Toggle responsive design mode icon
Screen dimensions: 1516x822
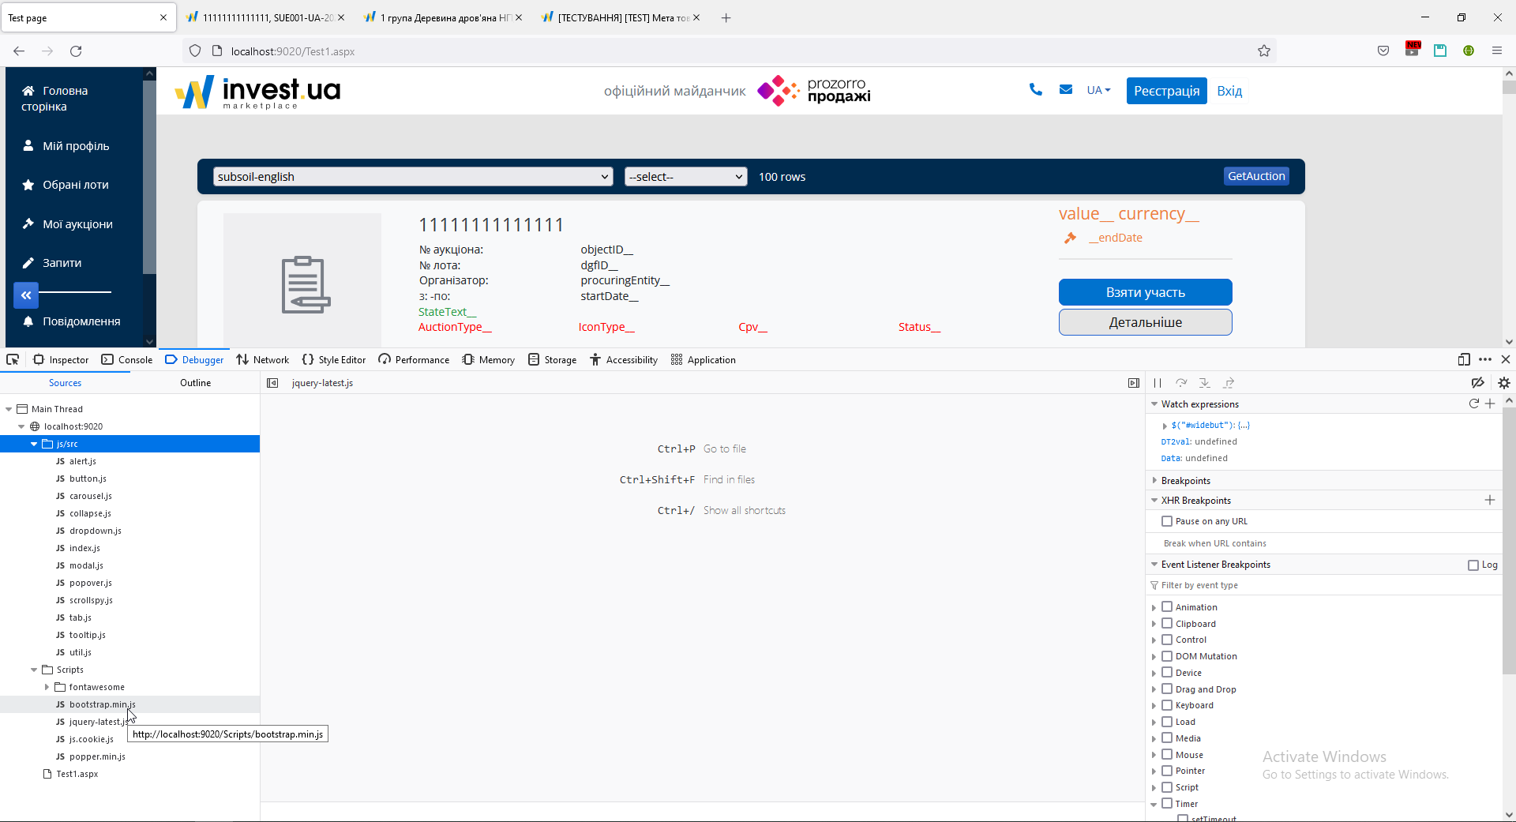coord(1464,360)
